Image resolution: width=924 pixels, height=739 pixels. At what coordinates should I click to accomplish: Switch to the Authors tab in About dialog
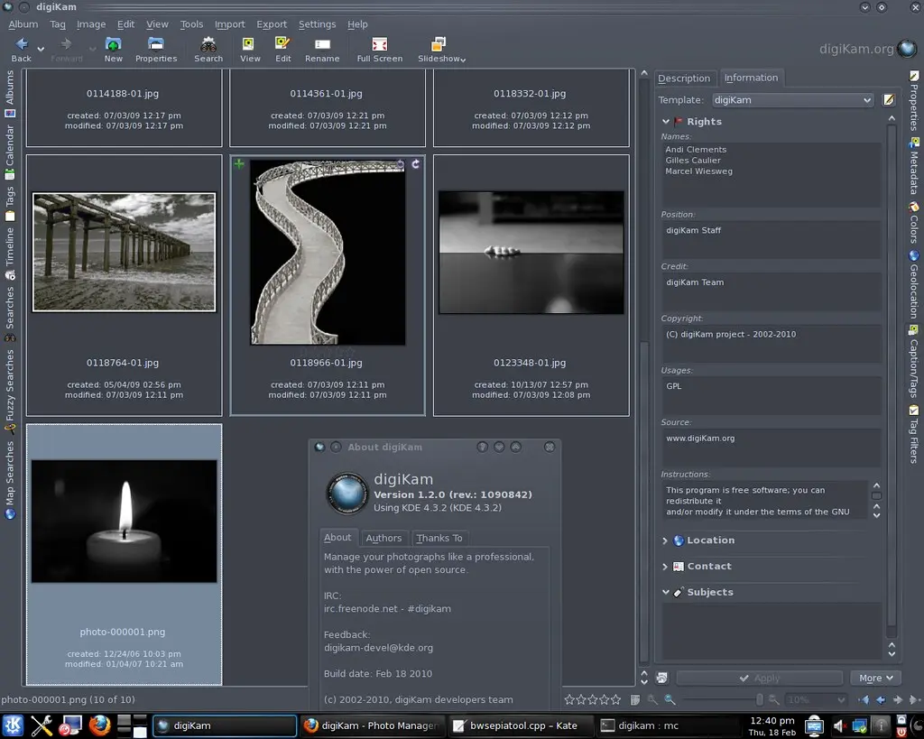[383, 538]
